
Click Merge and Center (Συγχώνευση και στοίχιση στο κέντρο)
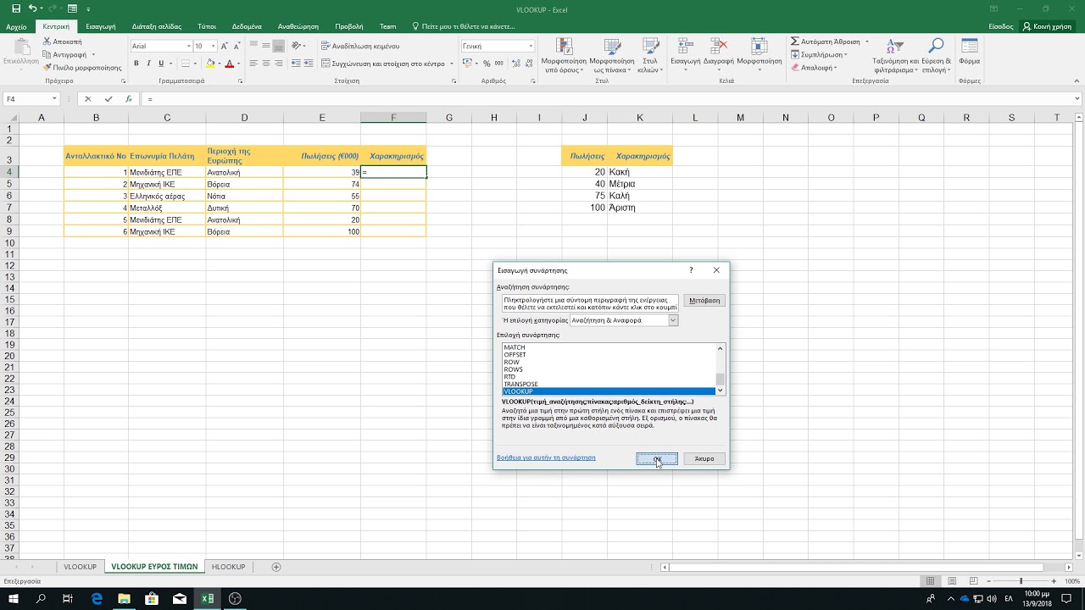pos(383,64)
